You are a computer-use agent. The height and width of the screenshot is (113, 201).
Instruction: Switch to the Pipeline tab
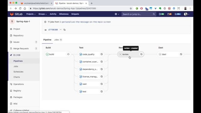[47, 40]
